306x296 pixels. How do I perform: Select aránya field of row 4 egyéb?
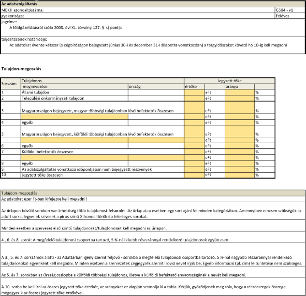[240, 123]
